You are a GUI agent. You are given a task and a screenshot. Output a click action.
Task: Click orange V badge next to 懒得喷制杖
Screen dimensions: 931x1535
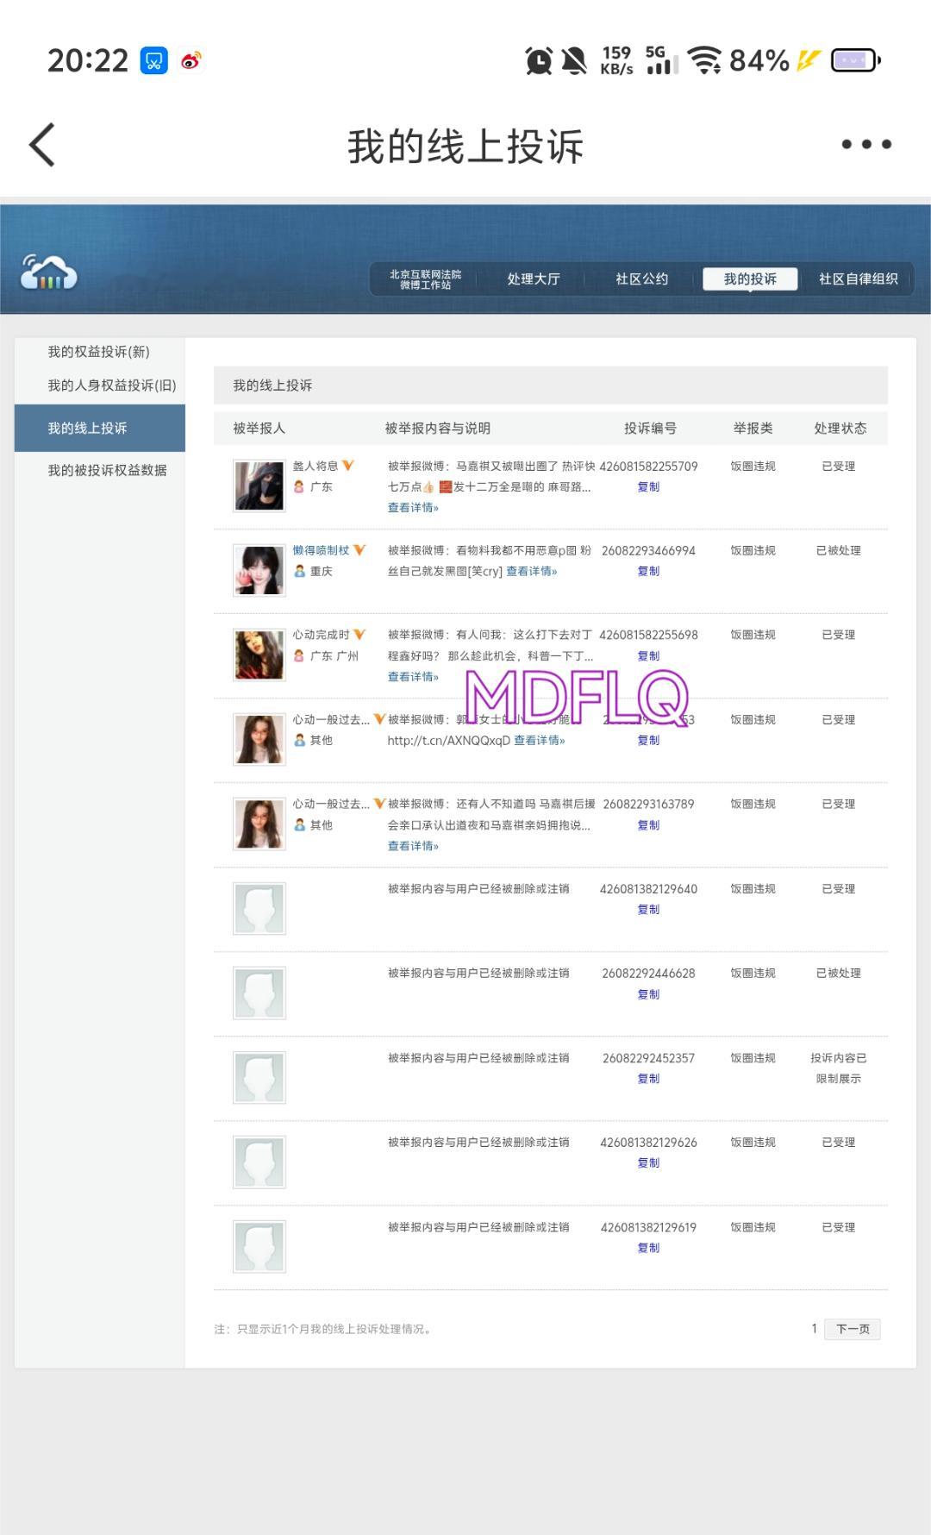coord(359,550)
